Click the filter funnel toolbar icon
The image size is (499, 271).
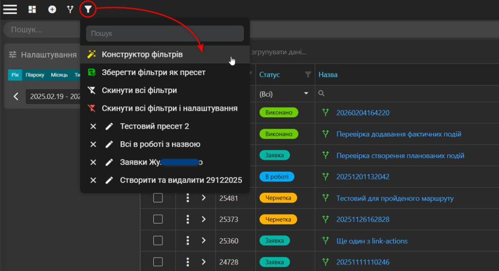[88, 9]
